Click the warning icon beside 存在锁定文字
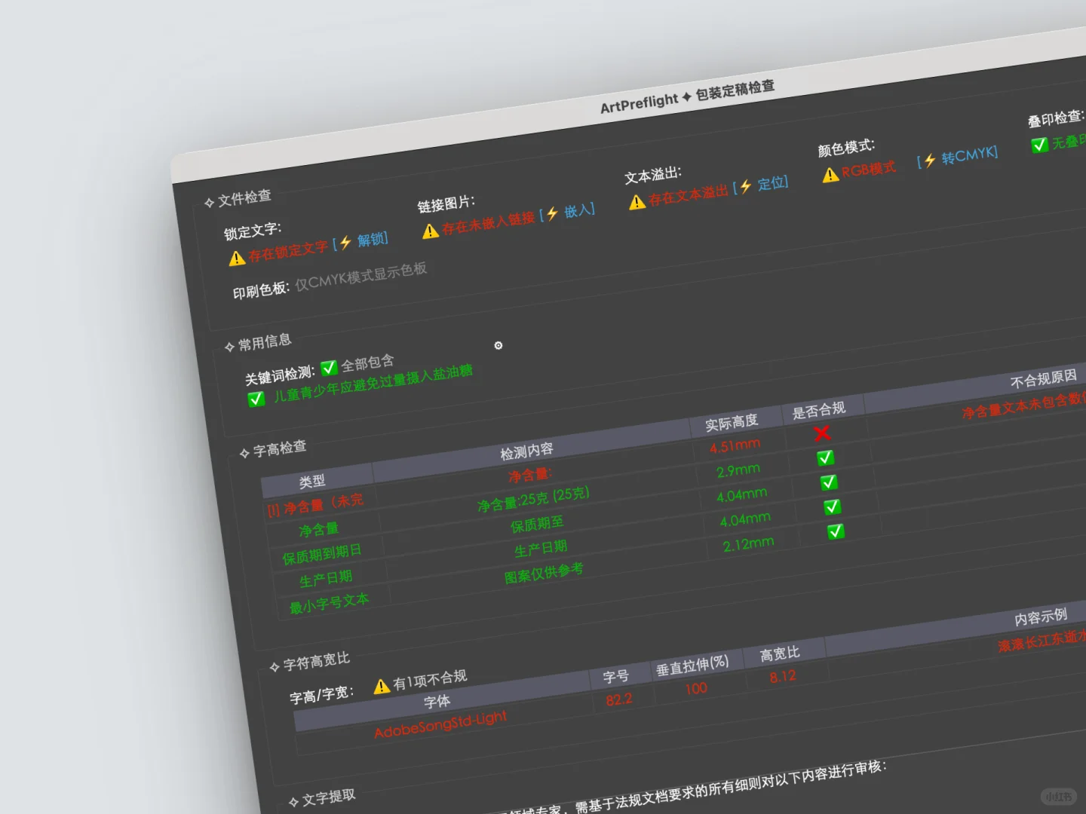 237,259
